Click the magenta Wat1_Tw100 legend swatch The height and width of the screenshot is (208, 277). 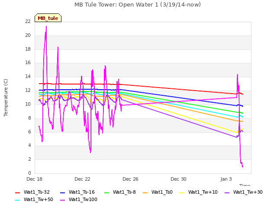click(x=63, y=200)
